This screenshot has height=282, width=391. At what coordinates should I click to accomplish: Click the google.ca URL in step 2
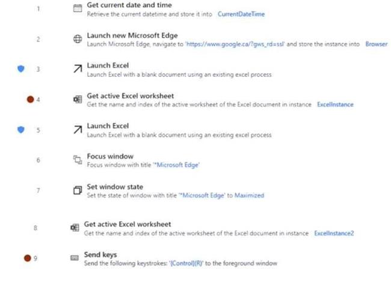tap(235, 44)
